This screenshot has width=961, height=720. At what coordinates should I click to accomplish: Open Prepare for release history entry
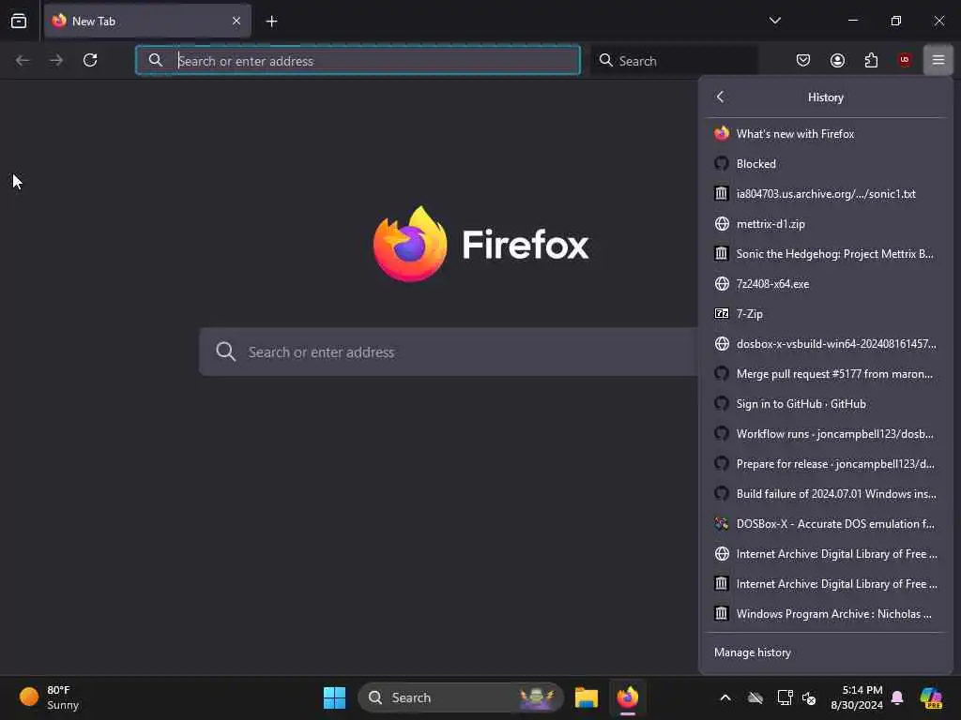[x=826, y=463]
